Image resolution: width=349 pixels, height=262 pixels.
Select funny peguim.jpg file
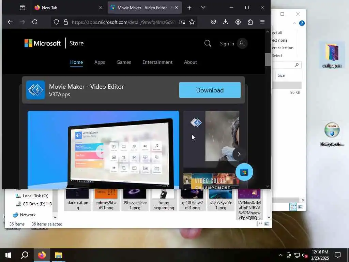(x=164, y=200)
